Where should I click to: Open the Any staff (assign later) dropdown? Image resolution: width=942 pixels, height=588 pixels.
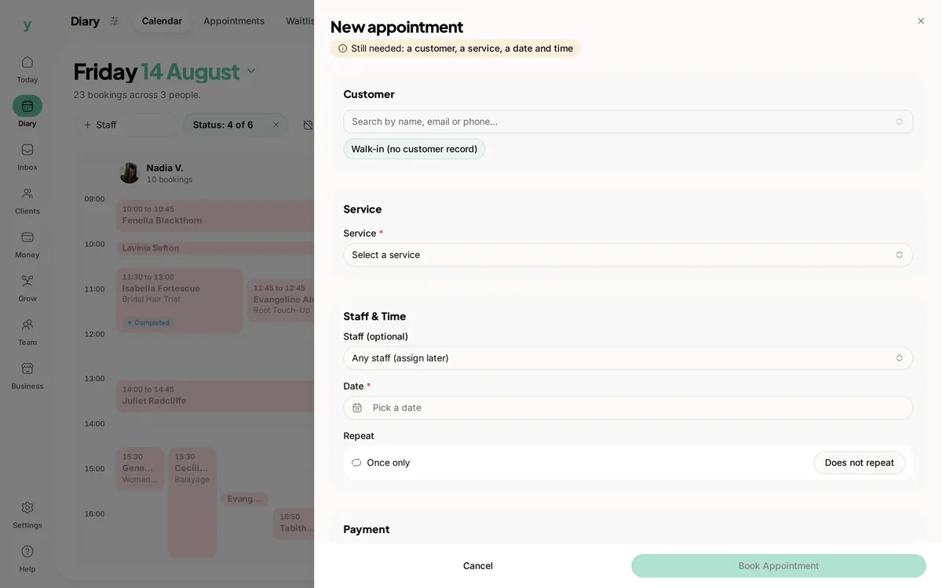point(628,358)
